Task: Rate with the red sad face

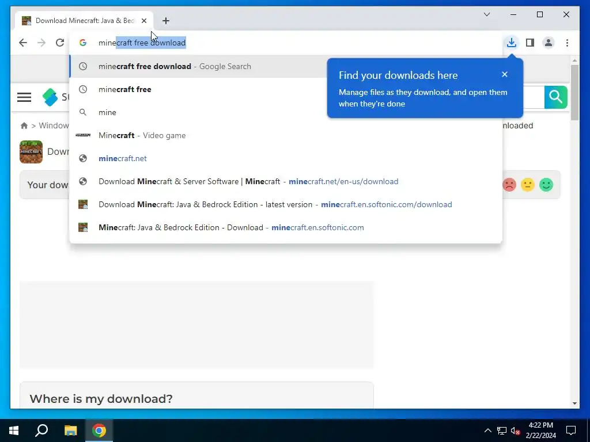Action: pos(509,185)
